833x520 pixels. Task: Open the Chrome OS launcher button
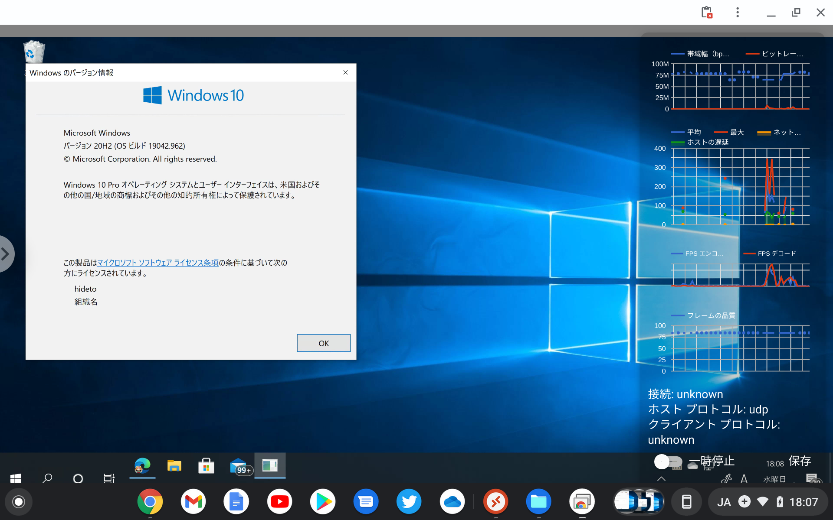[19, 502]
